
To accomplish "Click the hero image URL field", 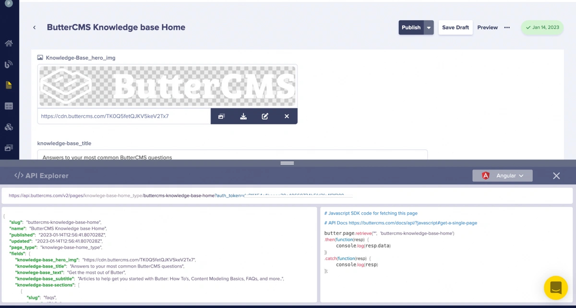I will [124, 116].
